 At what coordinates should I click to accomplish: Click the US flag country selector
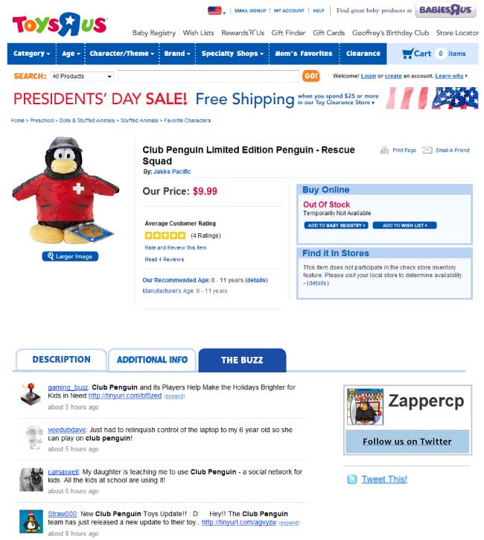tap(216, 10)
